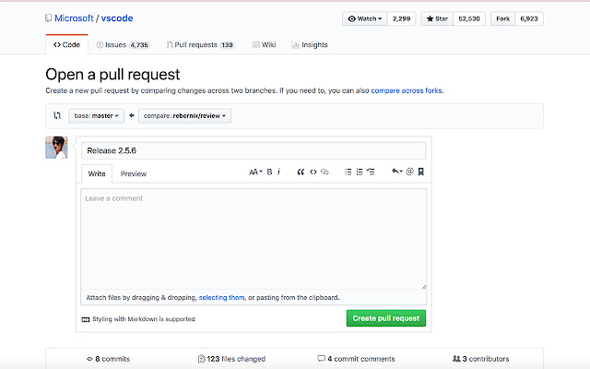View the 52,530 stargazers count
The image size is (590, 369).
[x=469, y=18]
